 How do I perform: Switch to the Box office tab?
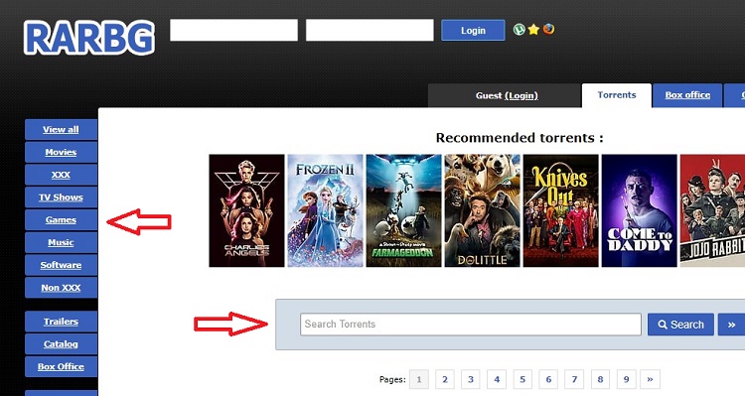[687, 95]
